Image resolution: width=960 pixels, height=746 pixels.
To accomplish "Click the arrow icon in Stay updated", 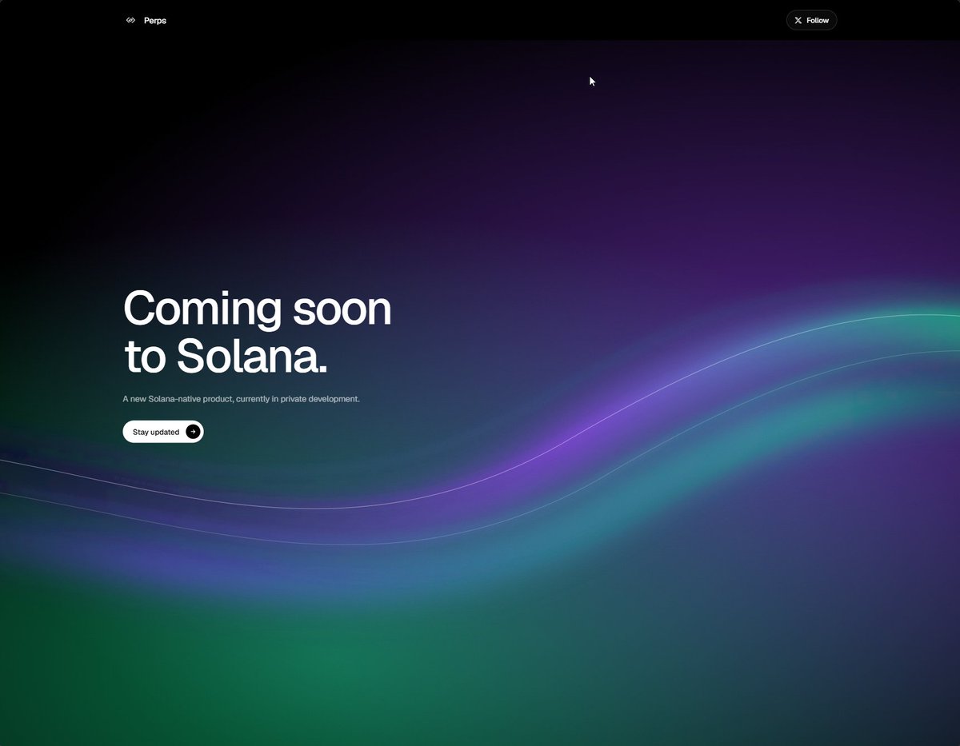I will [x=193, y=432].
